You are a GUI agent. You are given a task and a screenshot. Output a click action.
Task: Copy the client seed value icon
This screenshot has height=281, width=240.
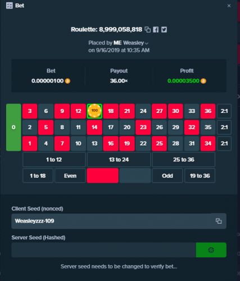(219, 221)
